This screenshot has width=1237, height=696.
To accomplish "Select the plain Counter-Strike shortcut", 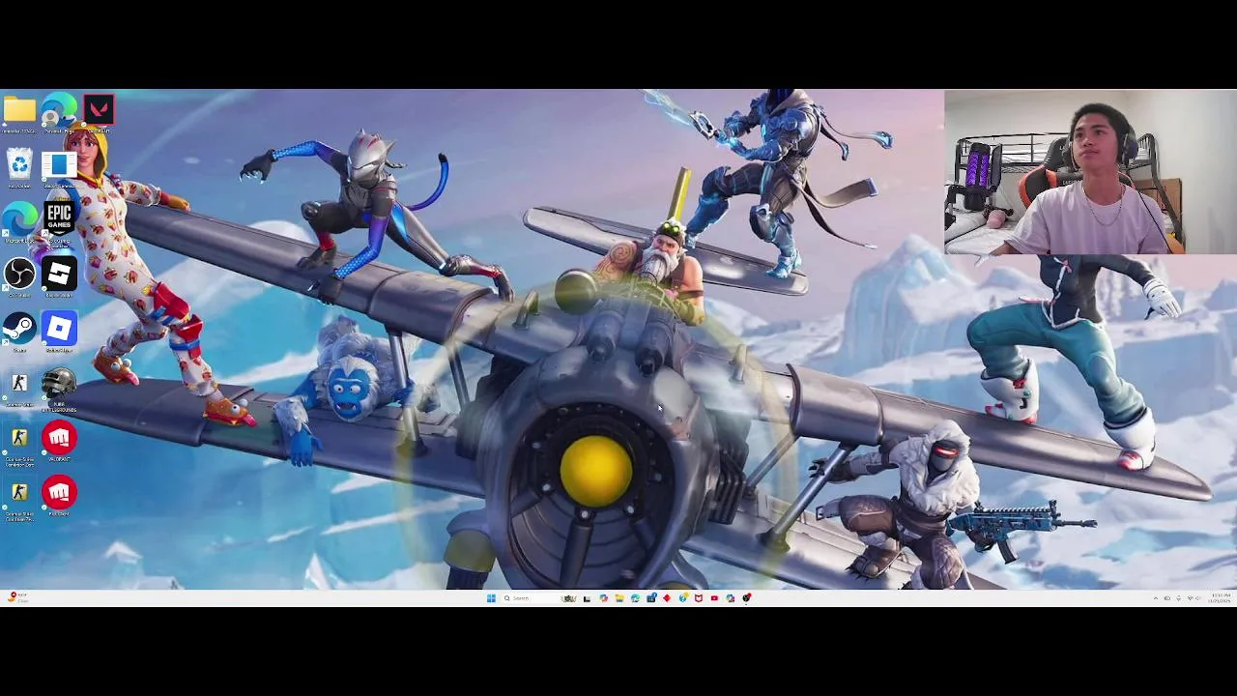I will (x=19, y=384).
